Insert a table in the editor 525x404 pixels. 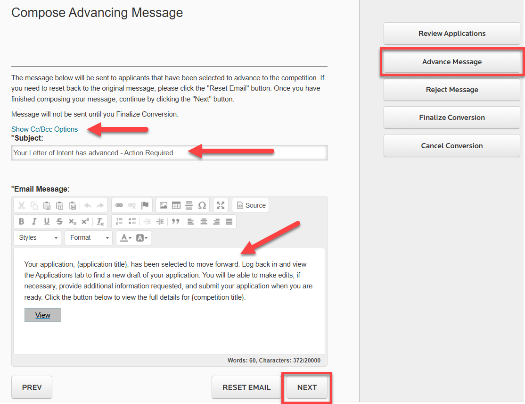176,205
